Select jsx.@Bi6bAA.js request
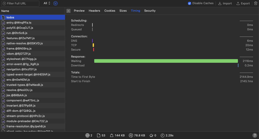259x139 pixels. (32, 95)
